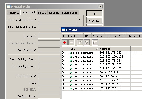This screenshot has width=142, height=99.
Task: Select address 222.222.72.244
Action: coord(110,60)
